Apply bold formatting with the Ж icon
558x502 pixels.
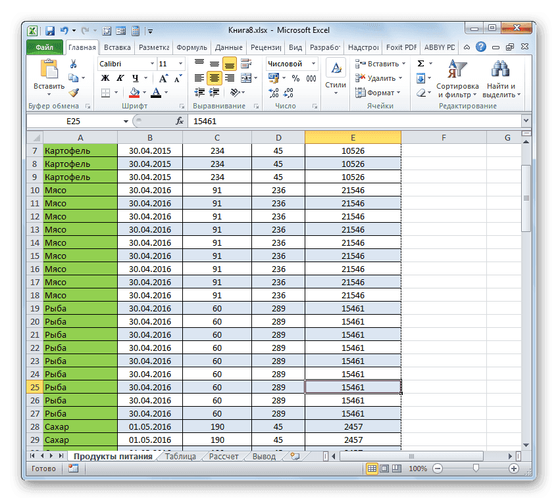(105, 78)
